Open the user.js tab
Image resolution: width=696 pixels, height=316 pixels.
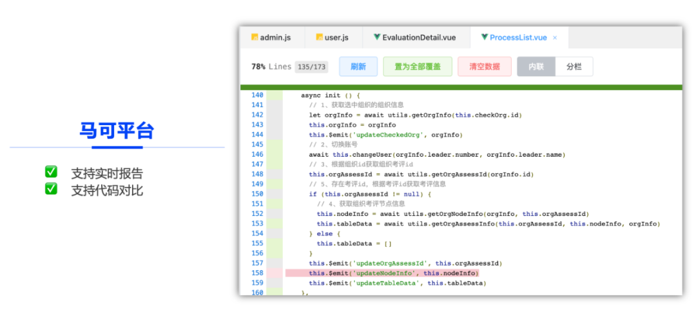click(x=333, y=37)
